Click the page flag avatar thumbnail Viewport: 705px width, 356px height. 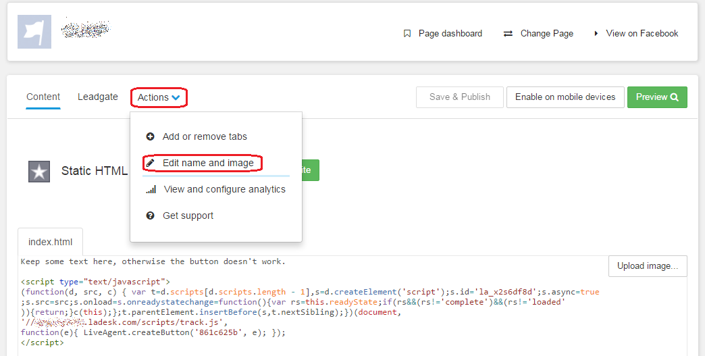[34, 32]
